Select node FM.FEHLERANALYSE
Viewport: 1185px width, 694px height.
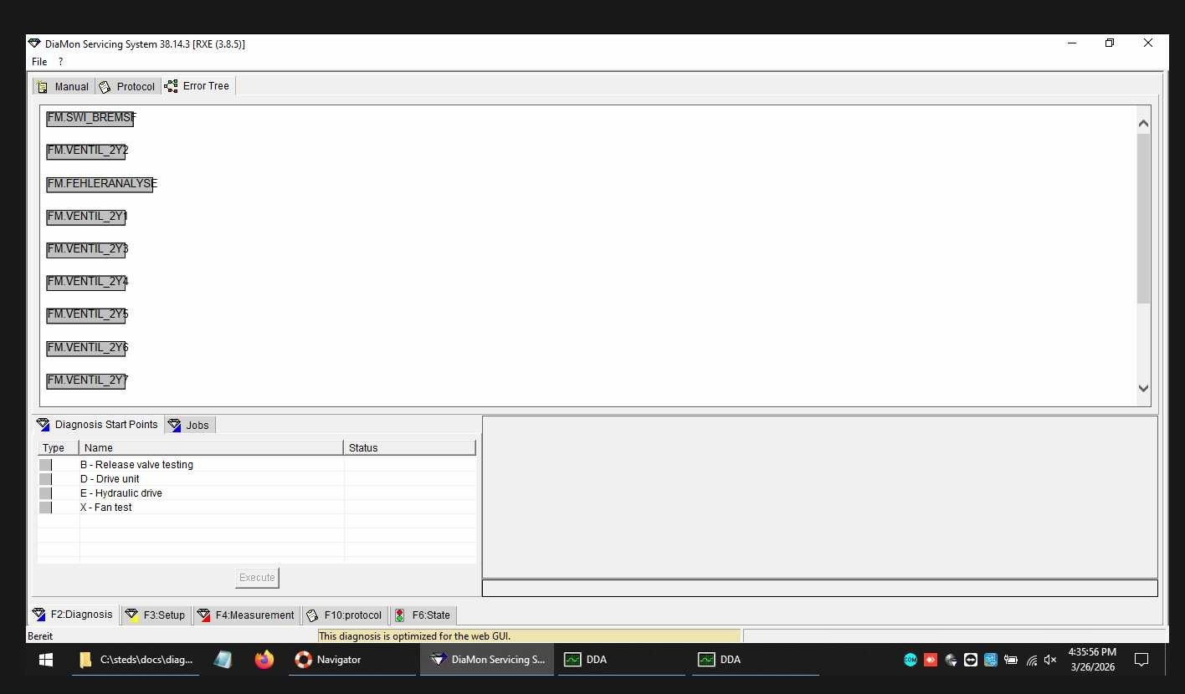[100, 183]
